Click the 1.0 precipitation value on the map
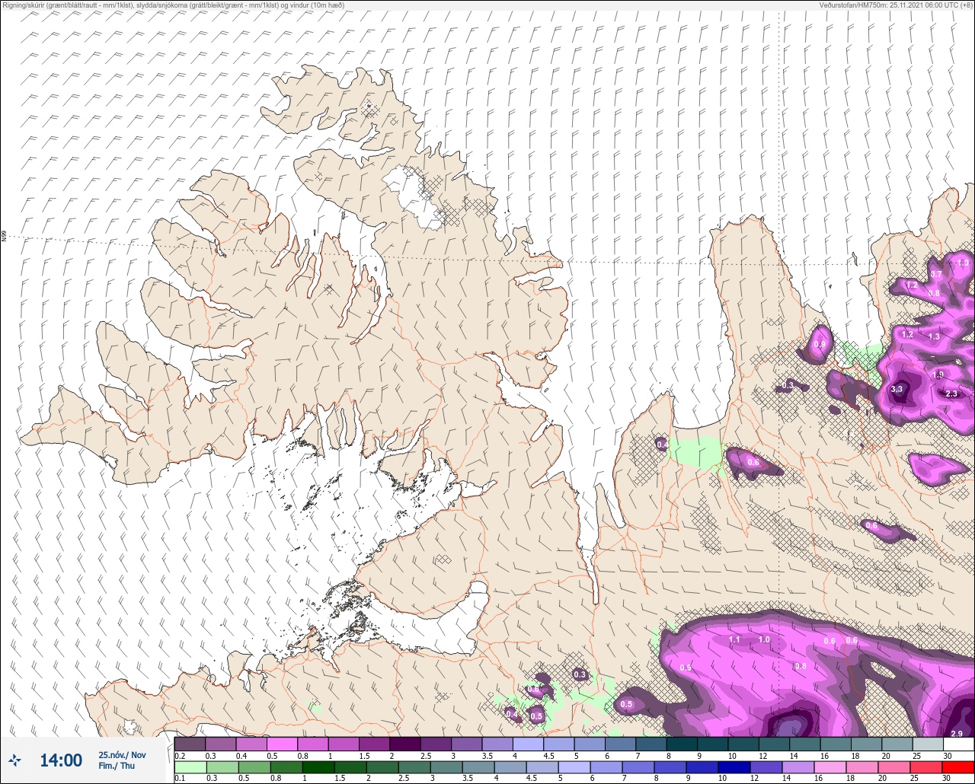Viewport: 975px width, 784px height. 764,640
